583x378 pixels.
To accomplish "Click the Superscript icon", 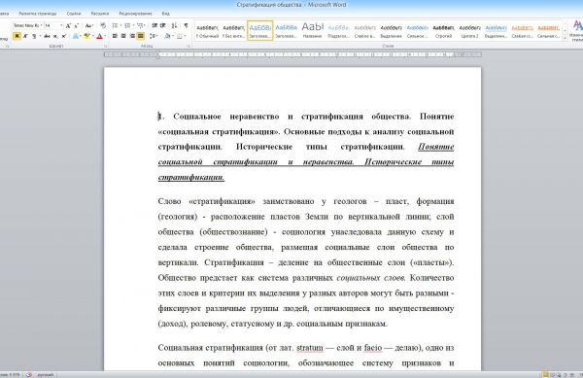I will [63, 36].
